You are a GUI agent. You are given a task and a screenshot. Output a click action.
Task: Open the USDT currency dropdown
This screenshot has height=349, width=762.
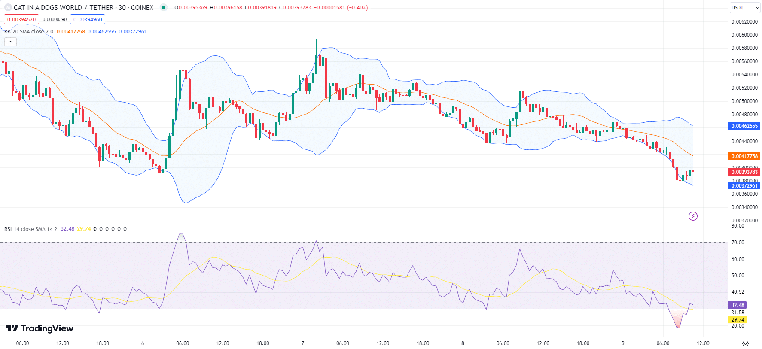[x=745, y=8]
